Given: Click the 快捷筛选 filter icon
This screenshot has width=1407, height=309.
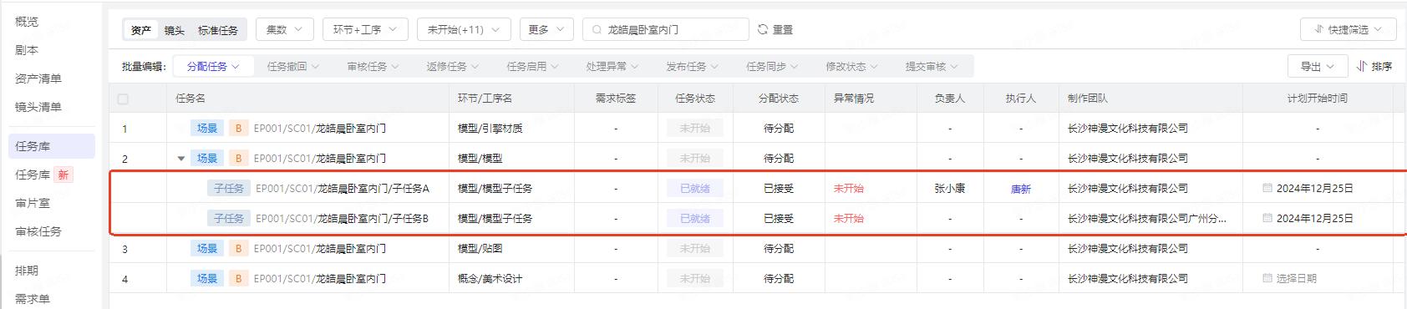Looking at the screenshot, I should (x=1318, y=29).
